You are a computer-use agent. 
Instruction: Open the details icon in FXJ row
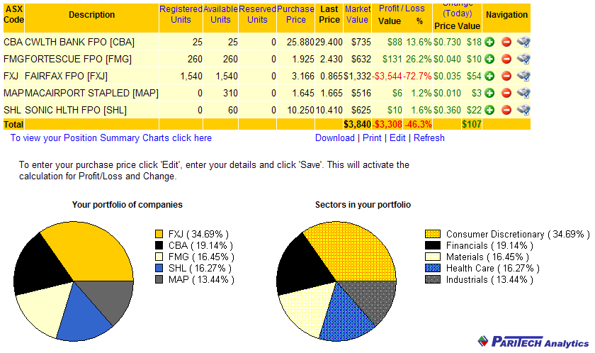pyautogui.click(x=523, y=76)
